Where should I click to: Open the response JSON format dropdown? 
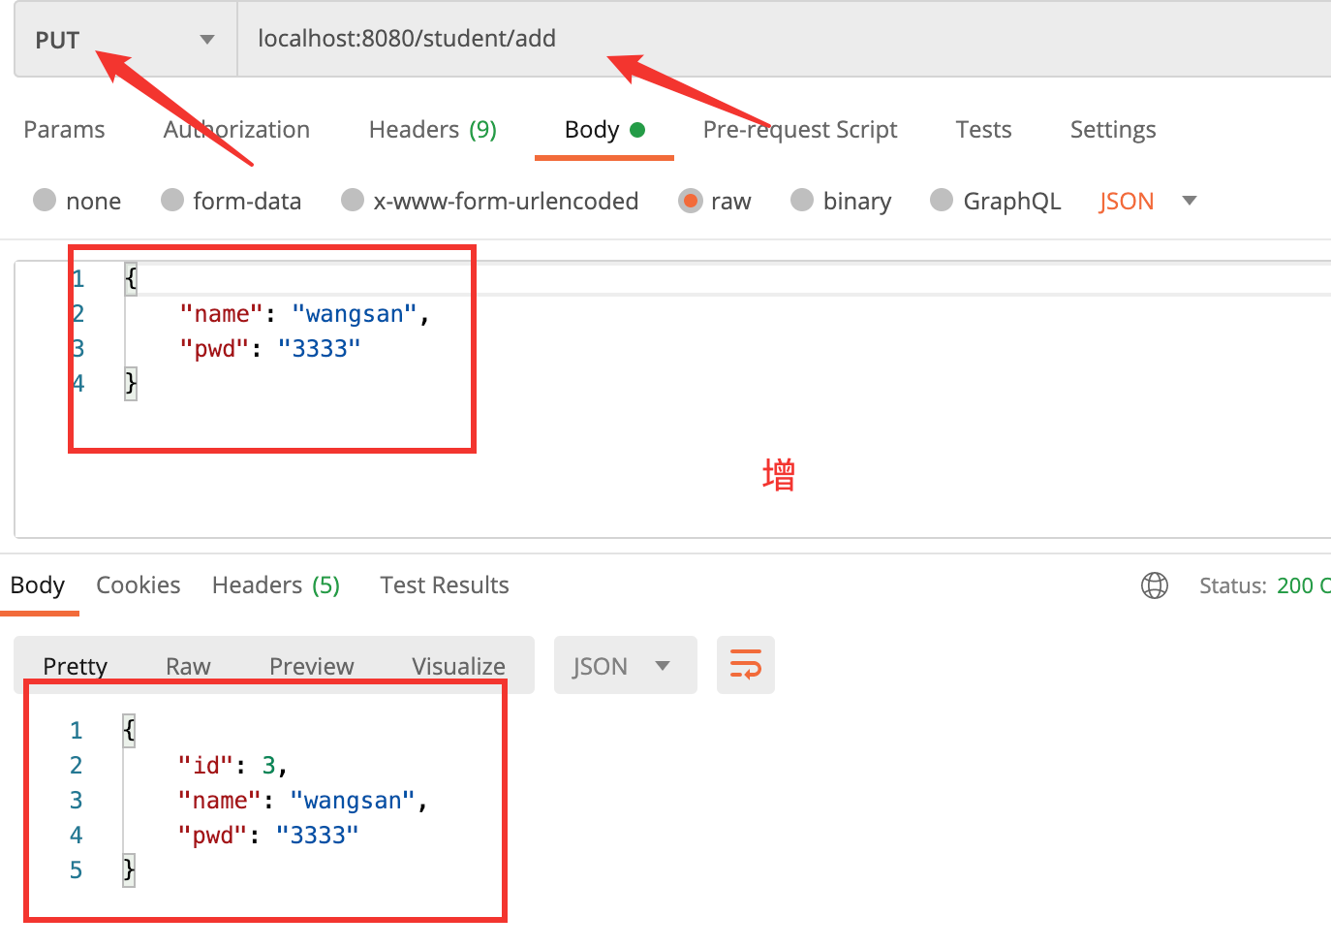point(624,666)
